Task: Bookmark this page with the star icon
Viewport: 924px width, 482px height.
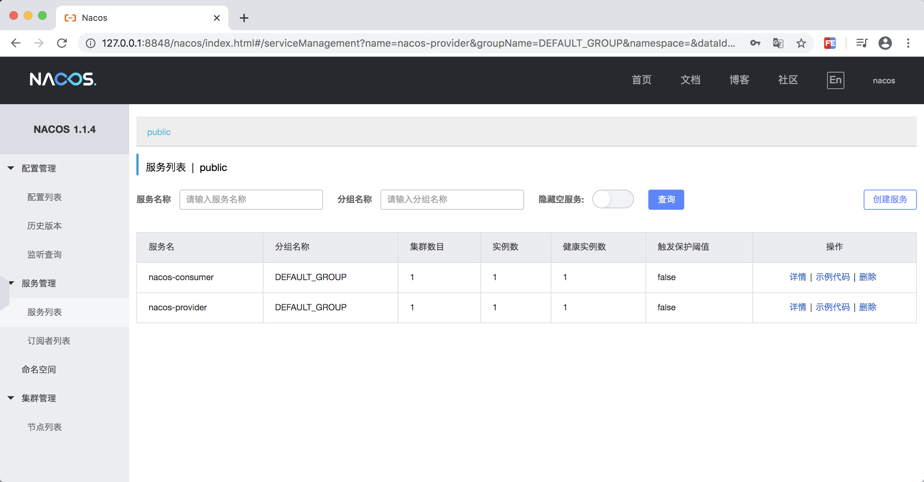Action: [x=801, y=43]
